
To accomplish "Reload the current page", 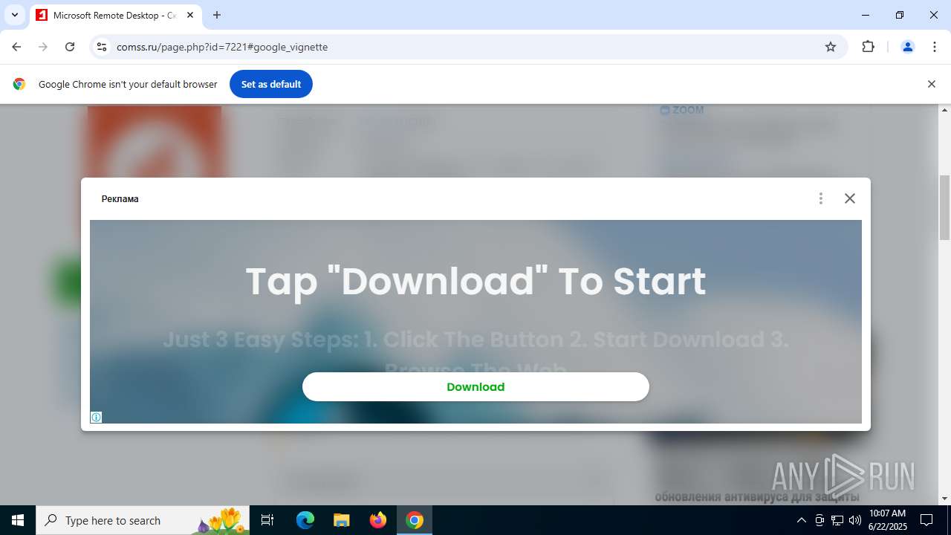I will tap(70, 47).
